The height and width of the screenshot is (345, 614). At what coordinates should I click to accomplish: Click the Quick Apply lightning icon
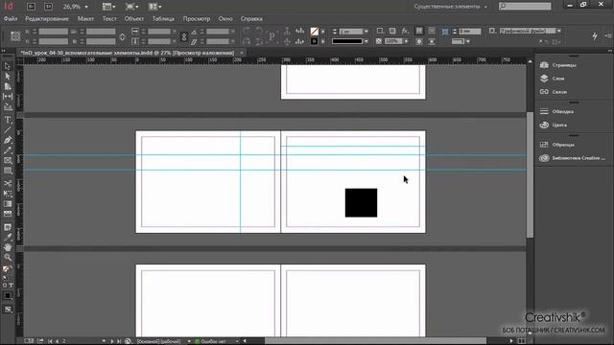coord(595,36)
